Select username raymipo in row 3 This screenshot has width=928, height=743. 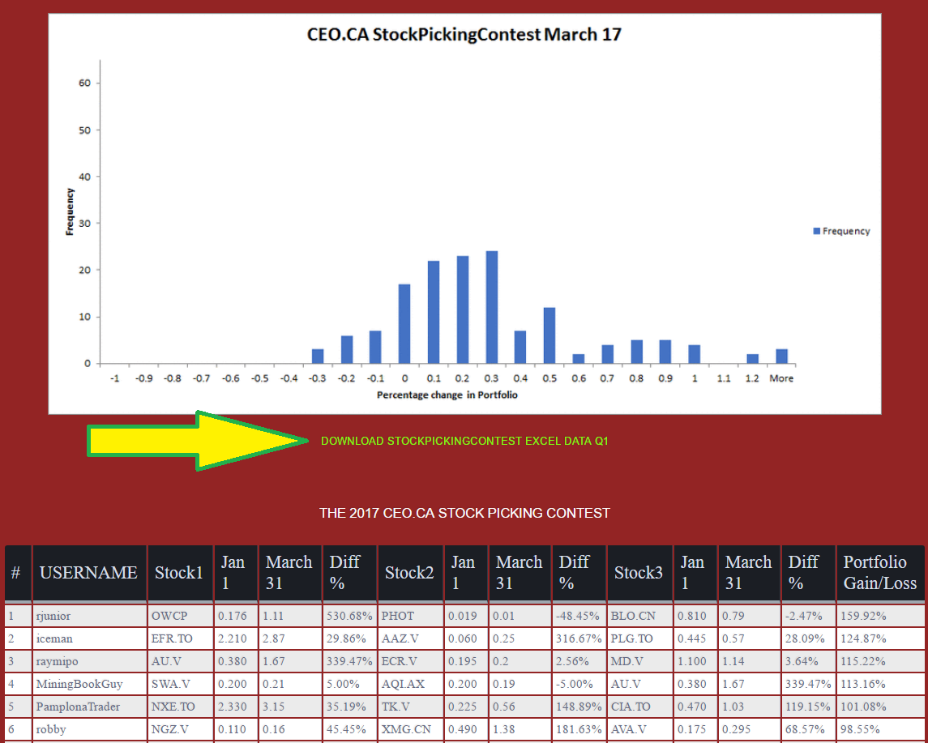pos(89,661)
